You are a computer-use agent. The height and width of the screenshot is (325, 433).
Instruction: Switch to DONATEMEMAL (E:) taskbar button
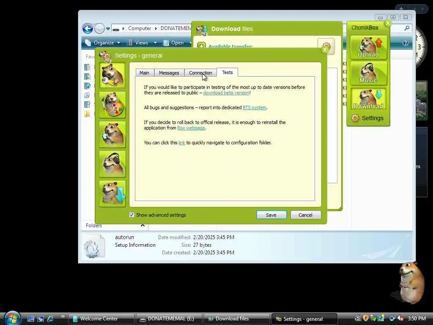coord(169,319)
